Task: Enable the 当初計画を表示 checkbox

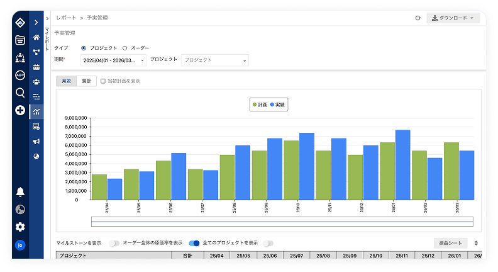Action: [104, 81]
